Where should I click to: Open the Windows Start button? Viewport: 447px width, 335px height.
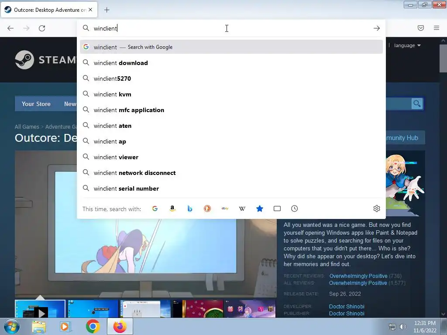pos(12,326)
